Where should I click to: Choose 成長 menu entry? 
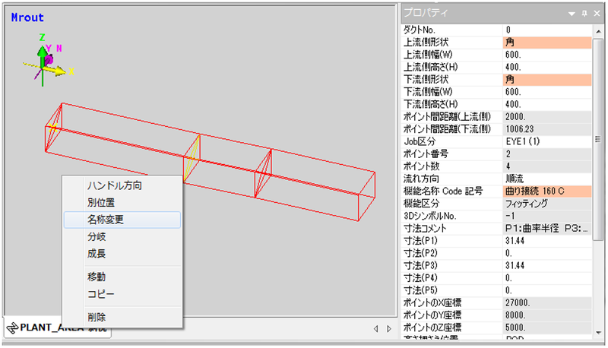tap(97, 254)
